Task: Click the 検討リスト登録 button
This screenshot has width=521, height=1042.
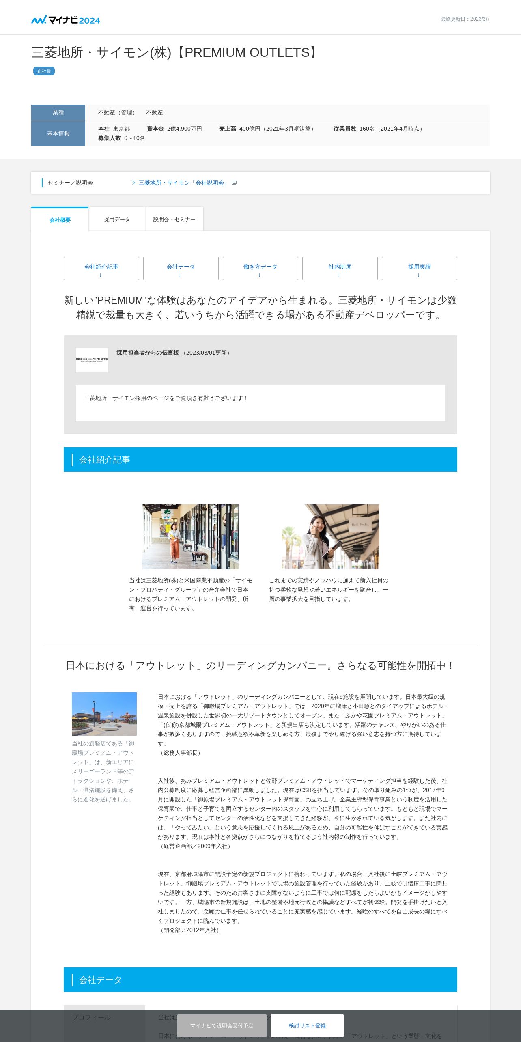Action: [x=307, y=1025]
